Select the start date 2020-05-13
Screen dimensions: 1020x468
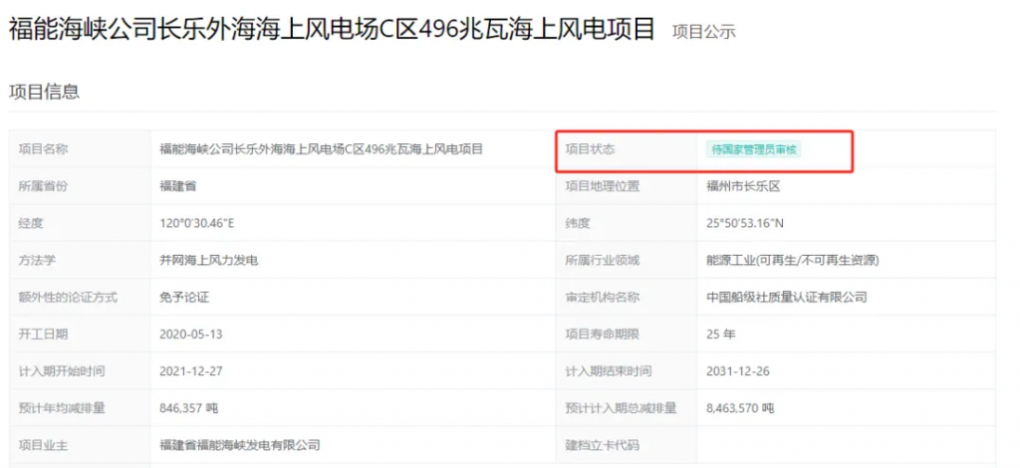coord(191,334)
